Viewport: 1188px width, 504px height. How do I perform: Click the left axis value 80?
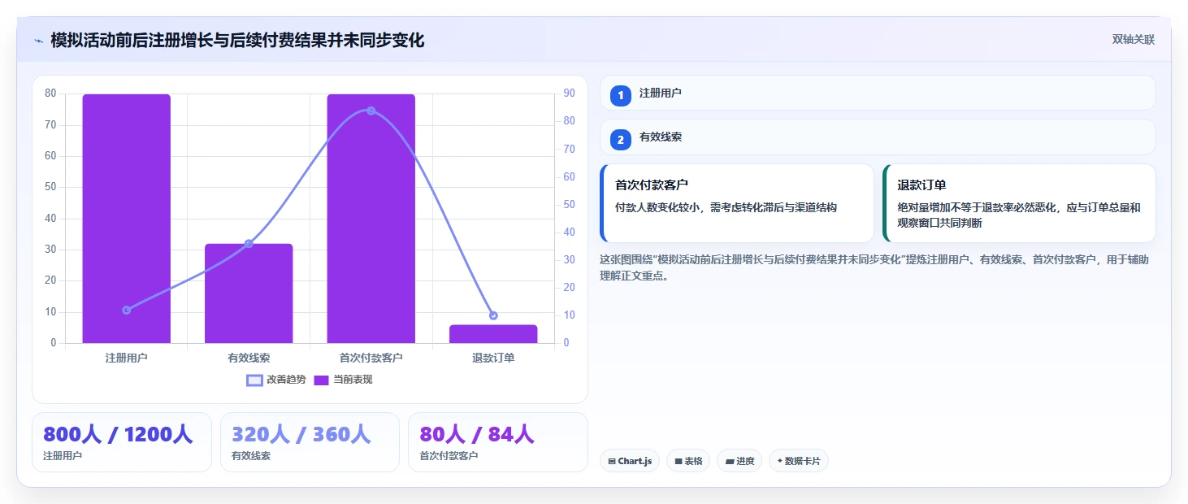pos(50,93)
